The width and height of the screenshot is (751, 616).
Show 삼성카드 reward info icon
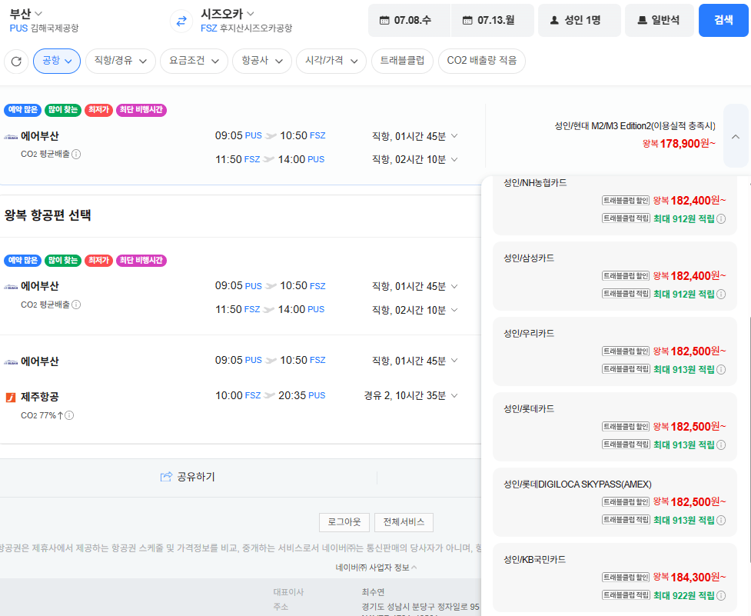tap(721, 294)
